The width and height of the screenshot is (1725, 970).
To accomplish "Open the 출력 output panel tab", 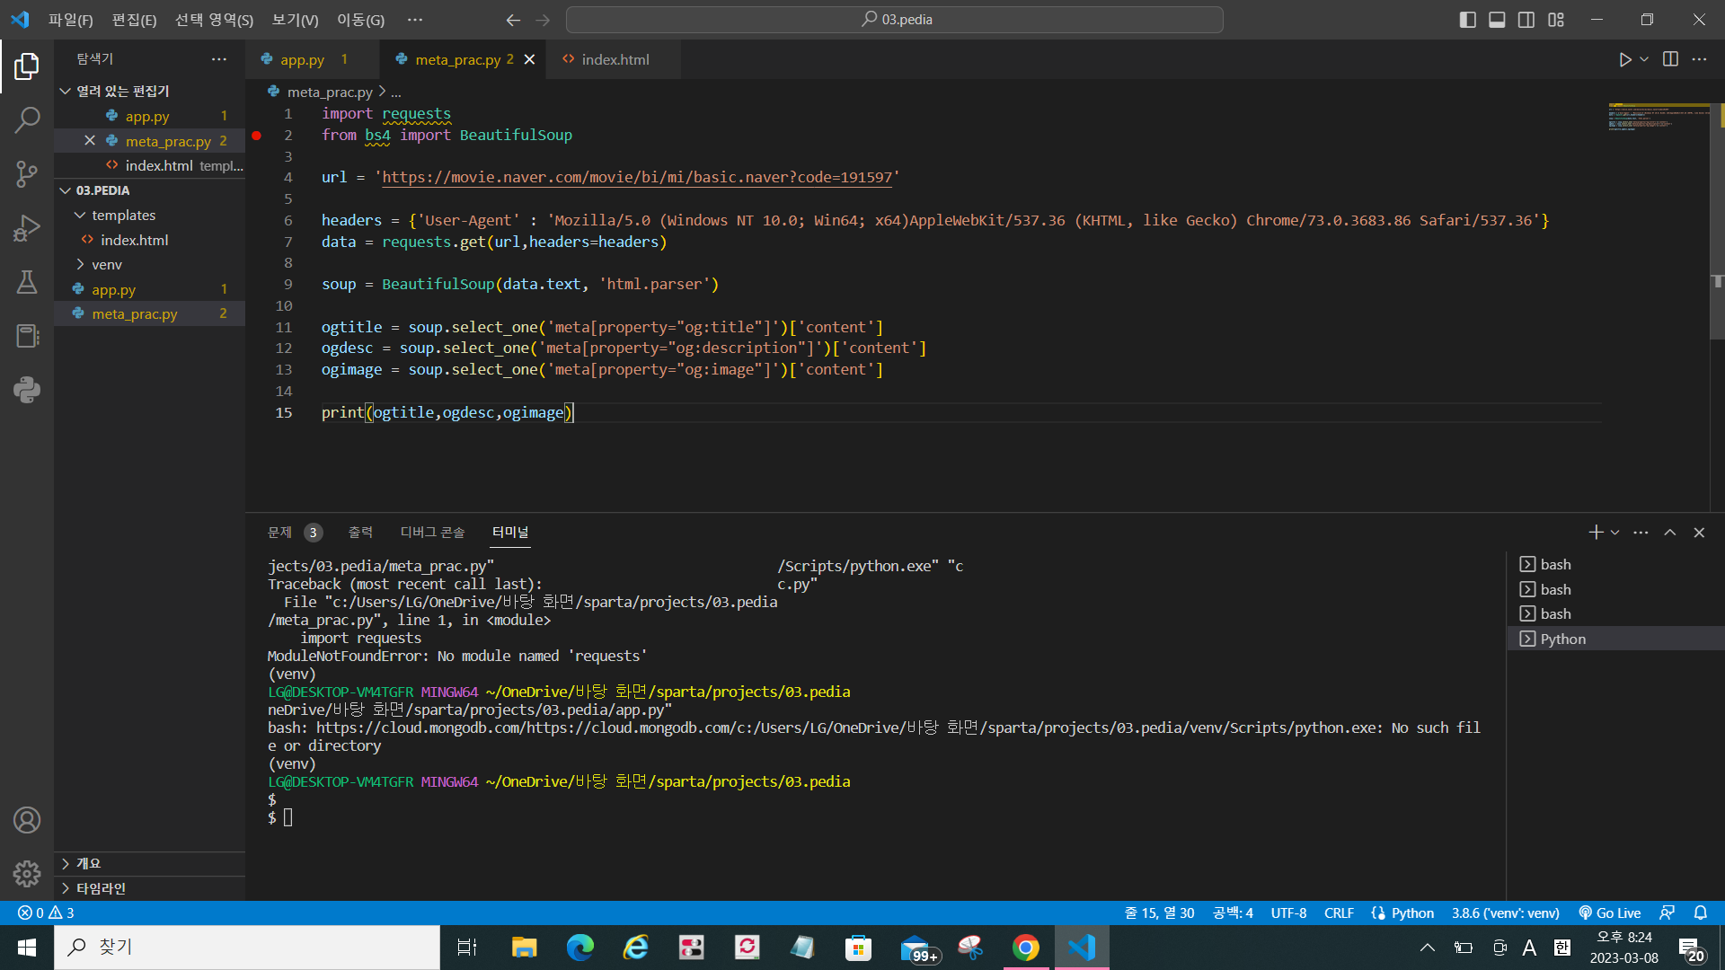I will pos(360,533).
